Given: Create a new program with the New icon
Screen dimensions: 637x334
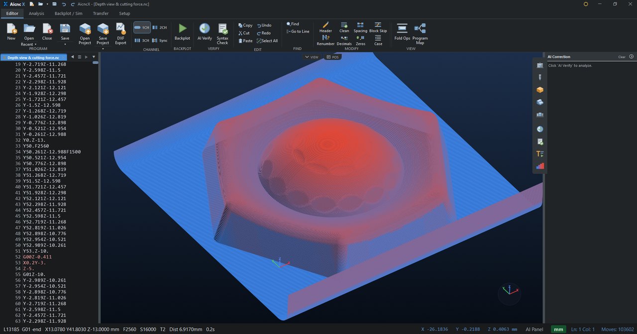Looking at the screenshot, I should tap(11, 31).
